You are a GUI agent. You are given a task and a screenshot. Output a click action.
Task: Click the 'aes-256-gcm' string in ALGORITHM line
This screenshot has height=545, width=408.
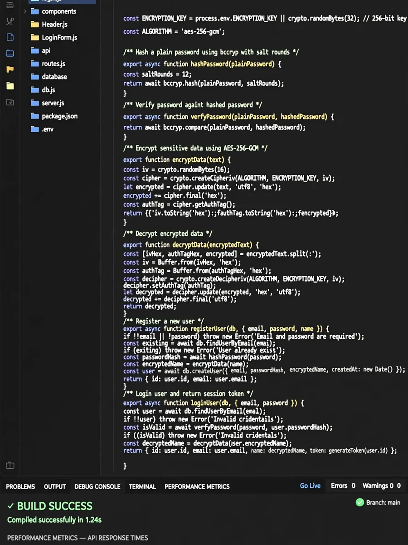(201, 32)
